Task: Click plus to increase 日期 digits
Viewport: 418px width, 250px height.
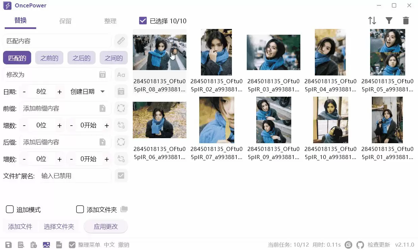Action: [x=59, y=91]
